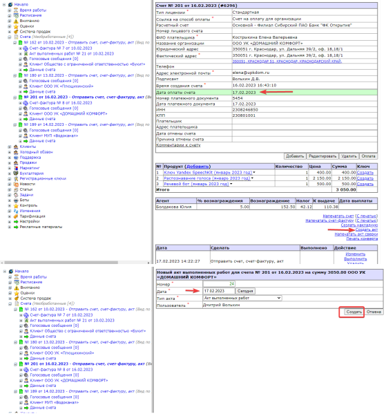
Task: Click Изменить link in the Действие column
Action: click(356, 254)
